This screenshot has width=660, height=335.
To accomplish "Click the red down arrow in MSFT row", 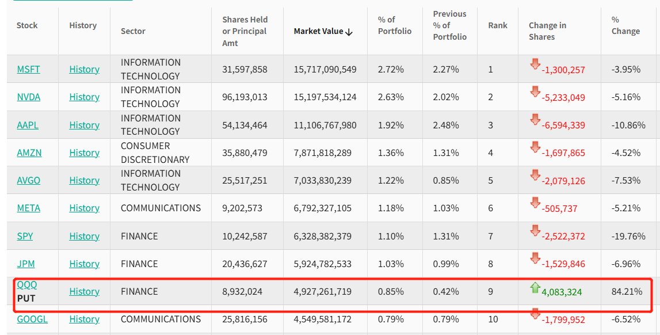I will [535, 64].
